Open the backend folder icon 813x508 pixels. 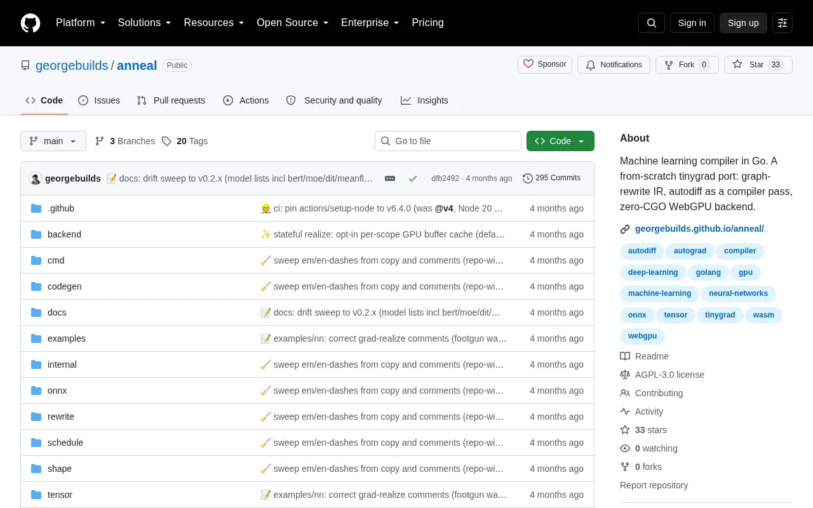(x=36, y=234)
